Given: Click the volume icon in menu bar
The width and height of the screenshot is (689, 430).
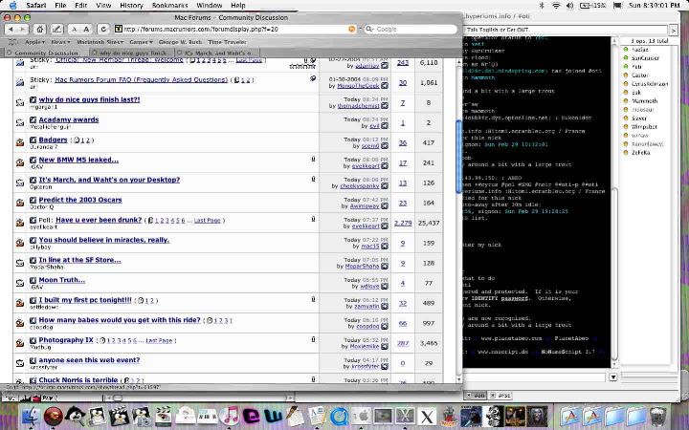Looking at the screenshot, I should tap(570, 6).
